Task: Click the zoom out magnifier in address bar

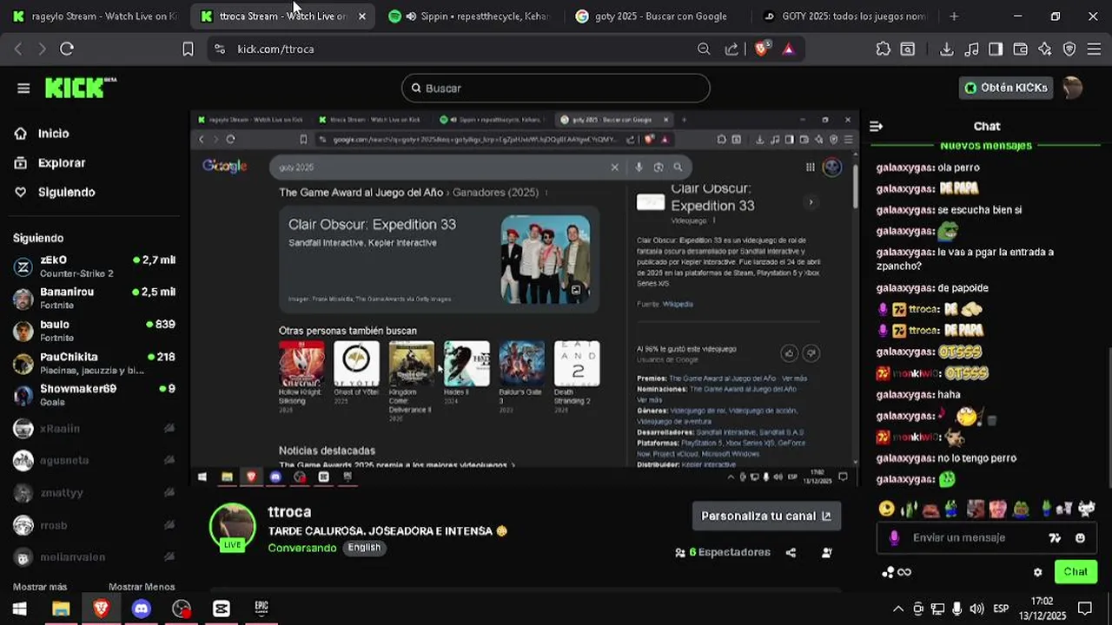Action: click(704, 49)
